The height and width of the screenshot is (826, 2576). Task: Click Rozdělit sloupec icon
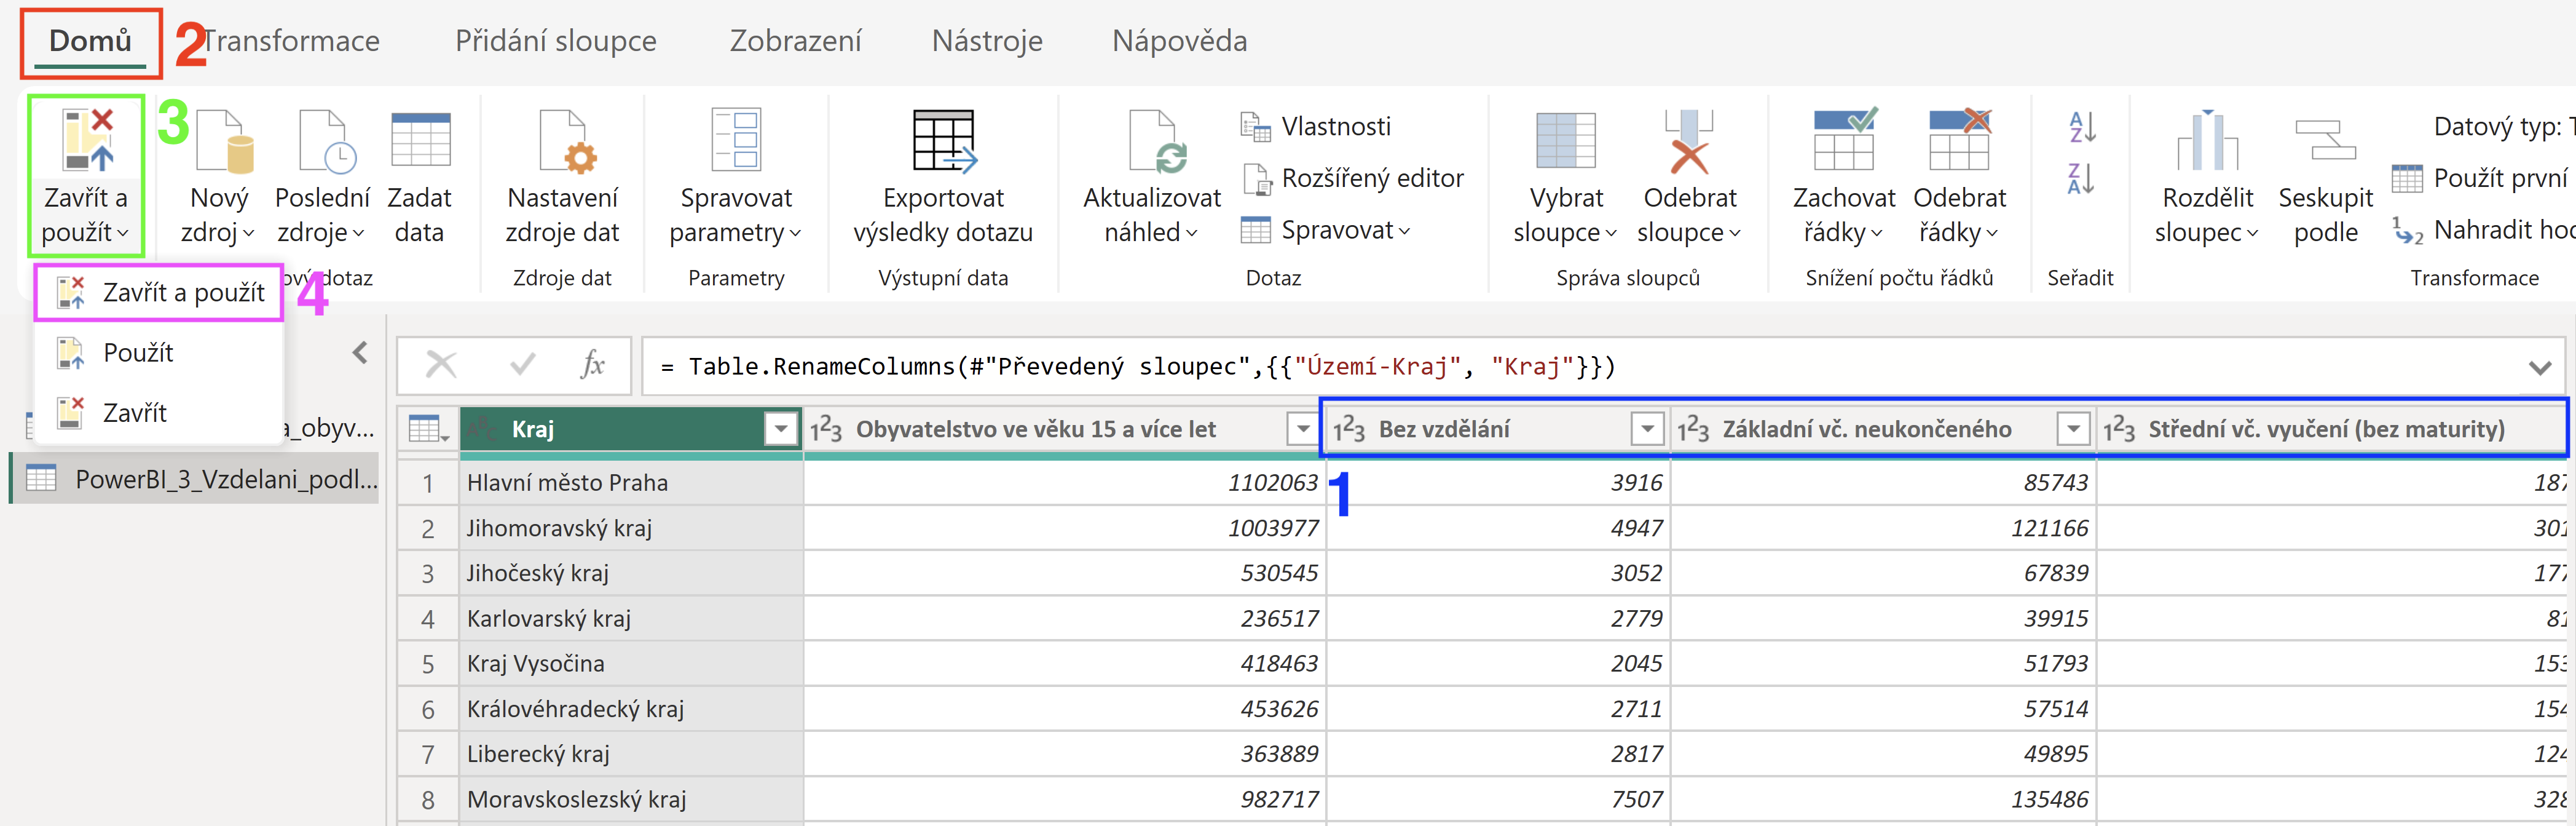coord(2207,140)
